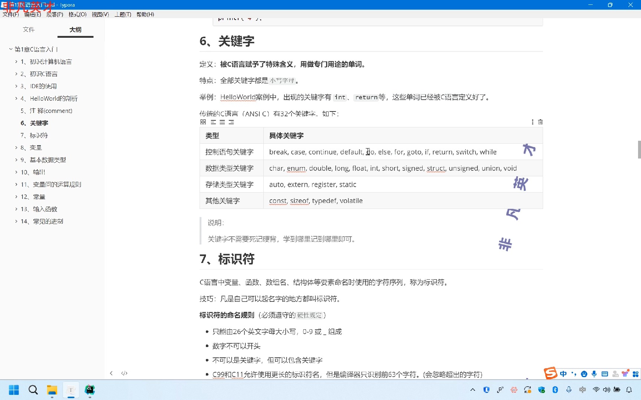Viewport: 641px width, 400px height.
Task: Launch CLion from the taskbar
Action: coord(90,390)
